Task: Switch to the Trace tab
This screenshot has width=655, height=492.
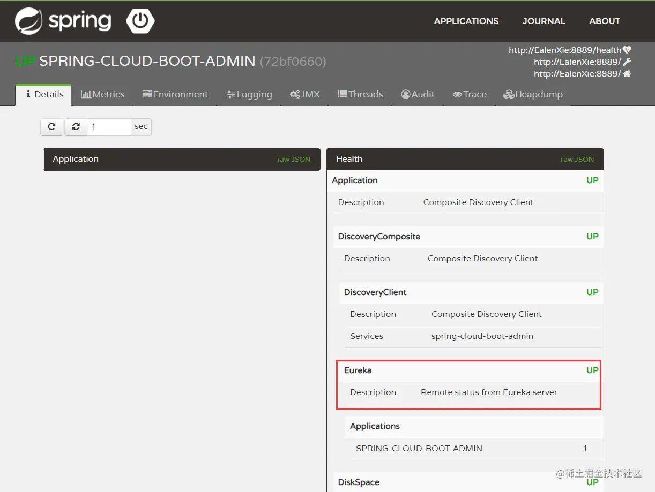Action: pyautogui.click(x=470, y=95)
